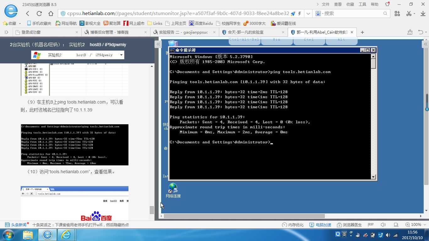Open the 手机收藏夹 bookmark
The image size is (429, 241).
39,23
